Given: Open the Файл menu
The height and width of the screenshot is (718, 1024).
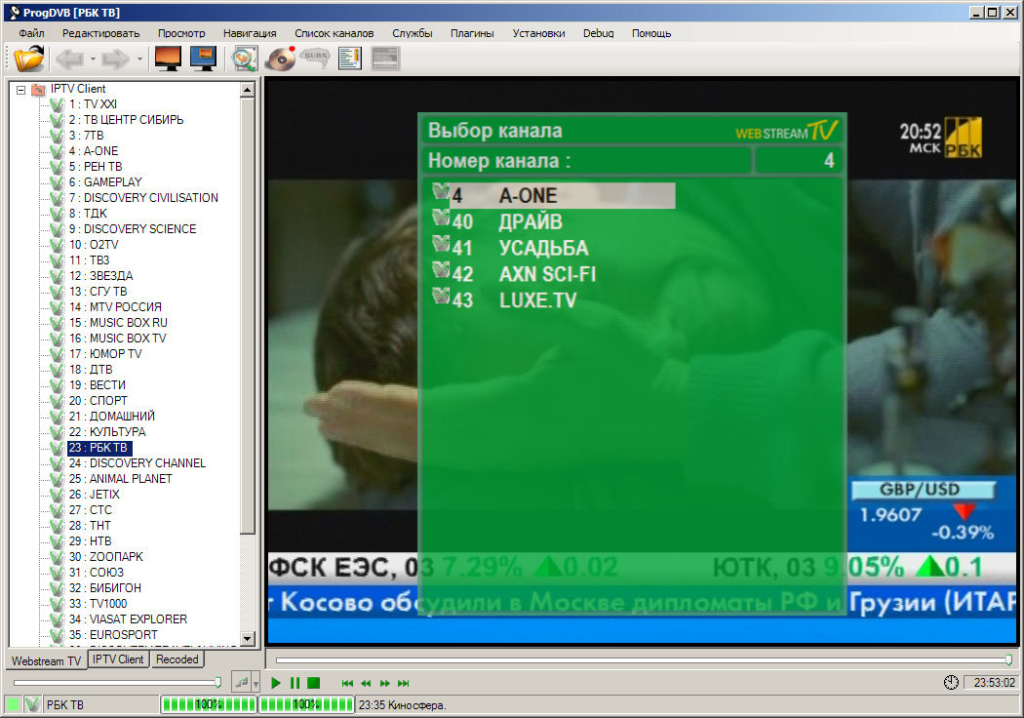Looking at the screenshot, I should (31, 33).
